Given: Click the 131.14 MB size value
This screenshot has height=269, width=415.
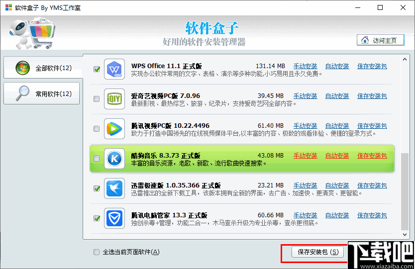Looking at the screenshot, I should [x=270, y=66].
